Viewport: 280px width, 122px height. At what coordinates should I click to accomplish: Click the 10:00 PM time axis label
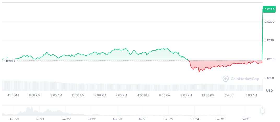208,95
